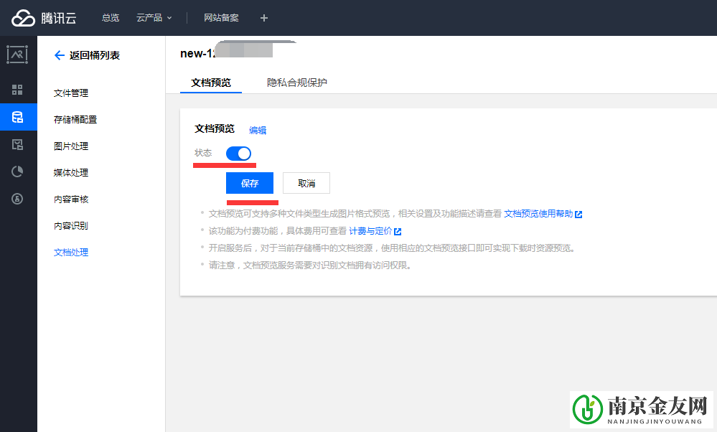Click the plus icon in the top navigation bar
Viewport: 717px width, 432px height.
click(263, 18)
